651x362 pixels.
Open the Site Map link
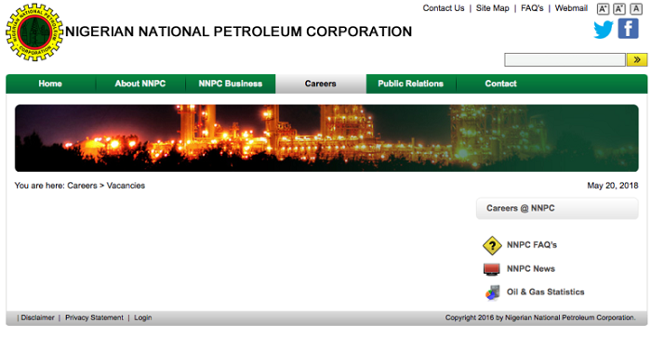tap(492, 8)
